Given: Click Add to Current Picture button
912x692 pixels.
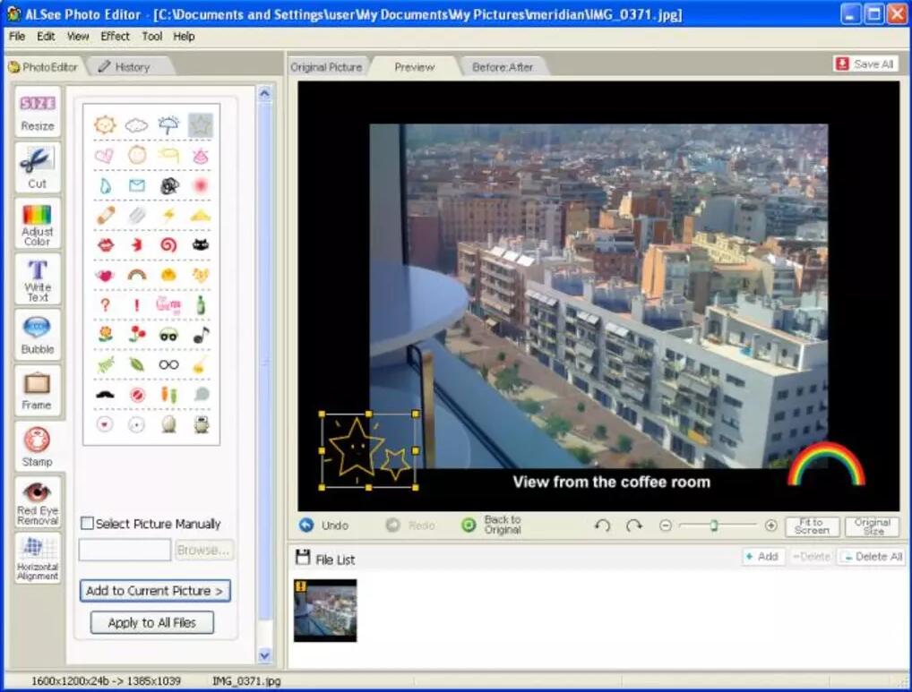Looking at the screenshot, I should (154, 591).
